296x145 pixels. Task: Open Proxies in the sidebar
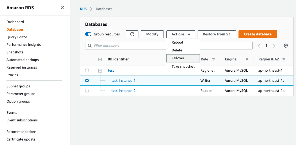[12, 75]
